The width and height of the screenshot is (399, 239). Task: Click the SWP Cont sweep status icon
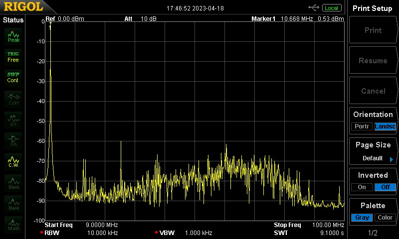click(x=13, y=77)
